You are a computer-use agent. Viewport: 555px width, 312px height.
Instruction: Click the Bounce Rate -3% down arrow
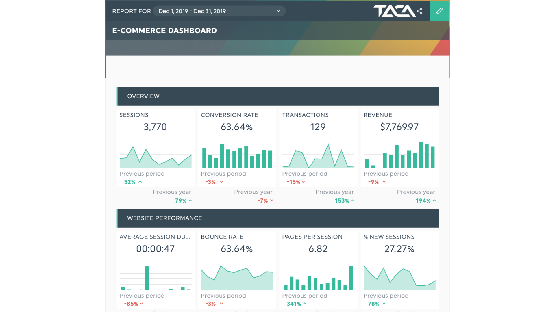click(x=221, y=304)
